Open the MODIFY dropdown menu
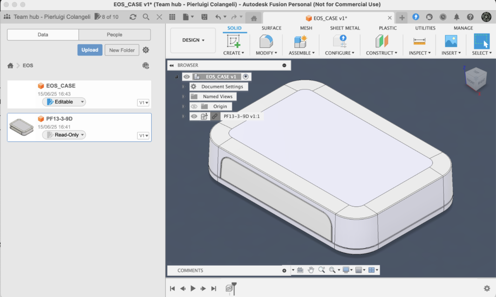The image size is (496, 297). pos(266,53)
